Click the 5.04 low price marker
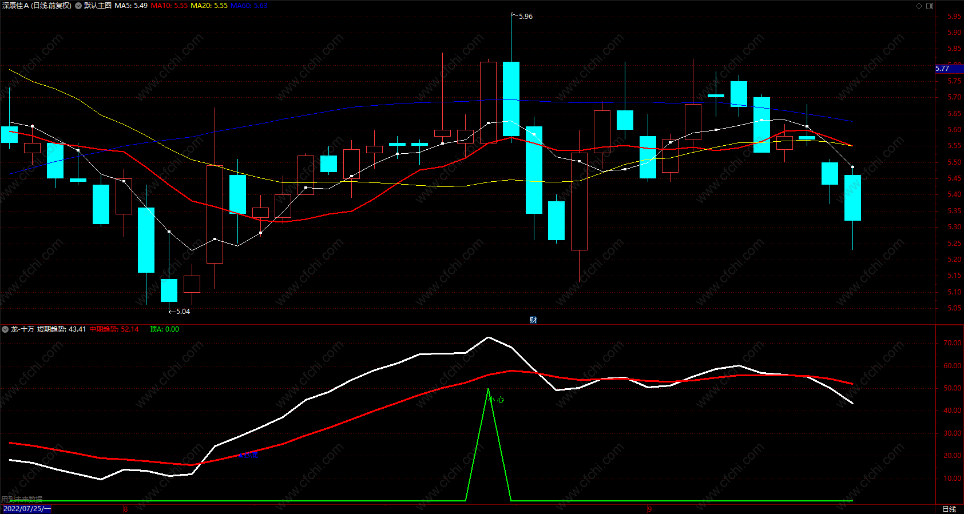Screen dimensions: 964x514 (x=183, y=312)
